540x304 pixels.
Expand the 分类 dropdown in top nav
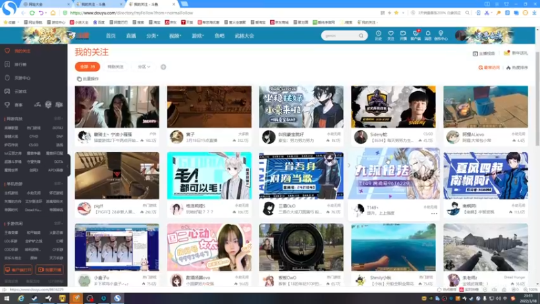[152, 36]
